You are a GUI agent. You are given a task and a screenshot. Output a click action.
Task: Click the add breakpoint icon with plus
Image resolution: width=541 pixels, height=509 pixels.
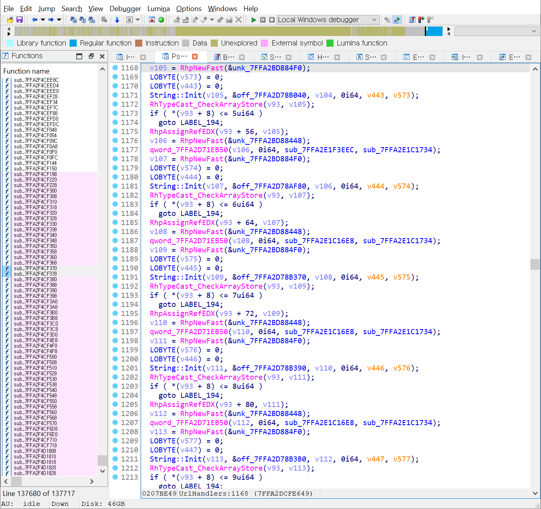tap(421, 20)
